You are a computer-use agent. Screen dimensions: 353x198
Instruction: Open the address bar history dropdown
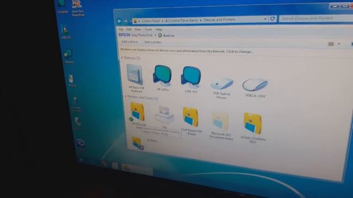click(265, 19)
